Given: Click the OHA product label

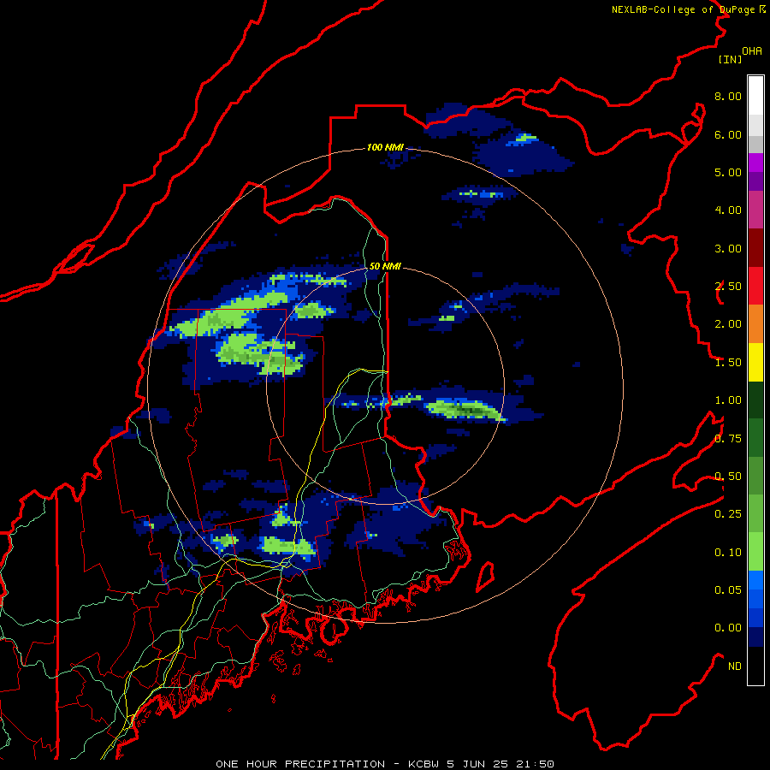Looking at the screenshot, I should click(752, 51).
